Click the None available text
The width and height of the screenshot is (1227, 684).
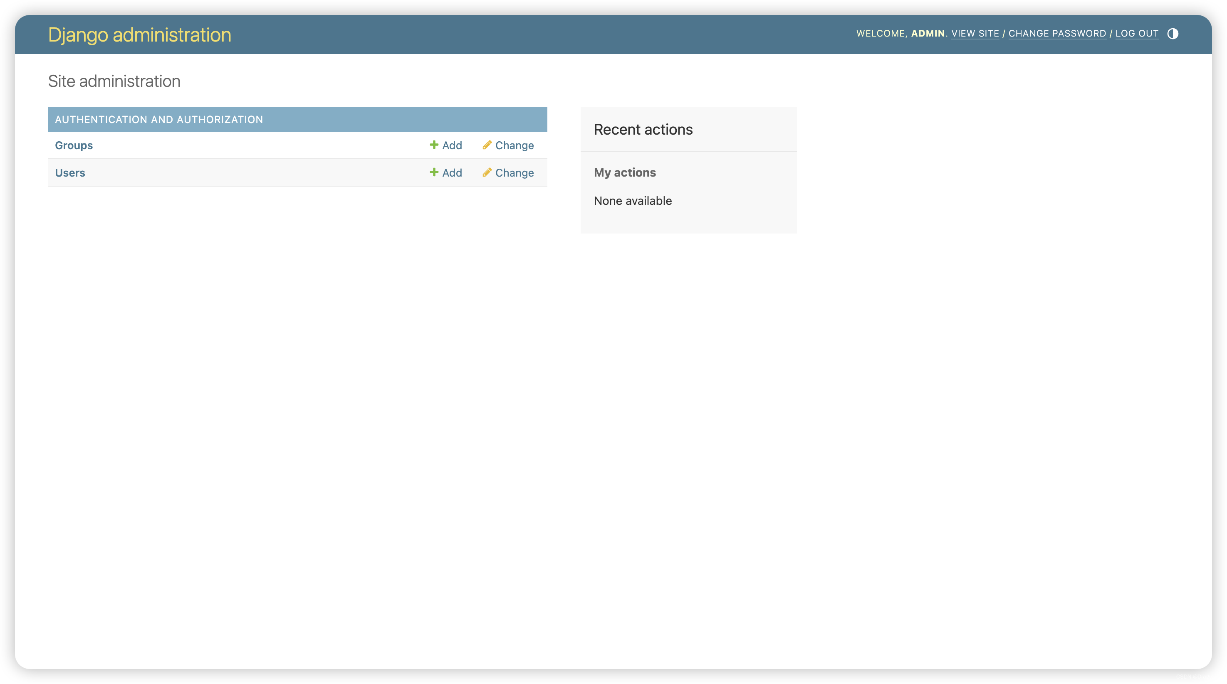click(x=633, y=200)
